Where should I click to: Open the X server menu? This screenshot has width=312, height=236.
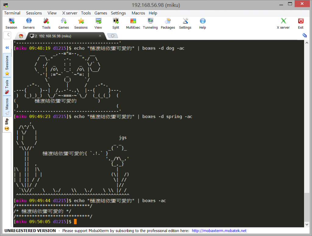70,13
